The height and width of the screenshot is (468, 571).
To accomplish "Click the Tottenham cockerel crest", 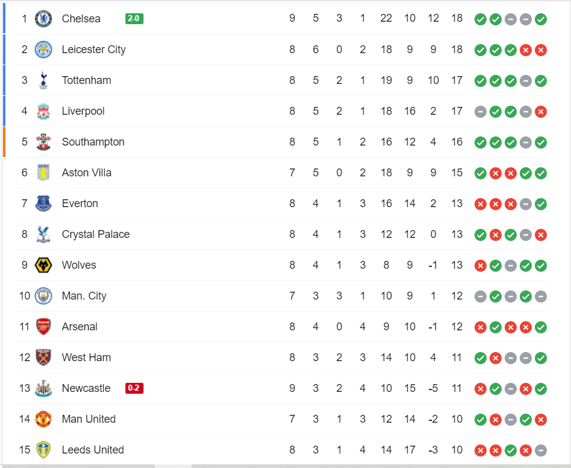I will pos(43,80).
